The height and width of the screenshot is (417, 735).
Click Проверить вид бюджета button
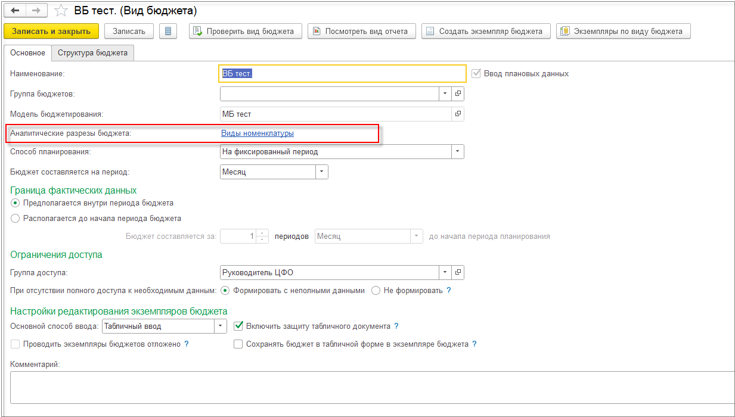246,31
